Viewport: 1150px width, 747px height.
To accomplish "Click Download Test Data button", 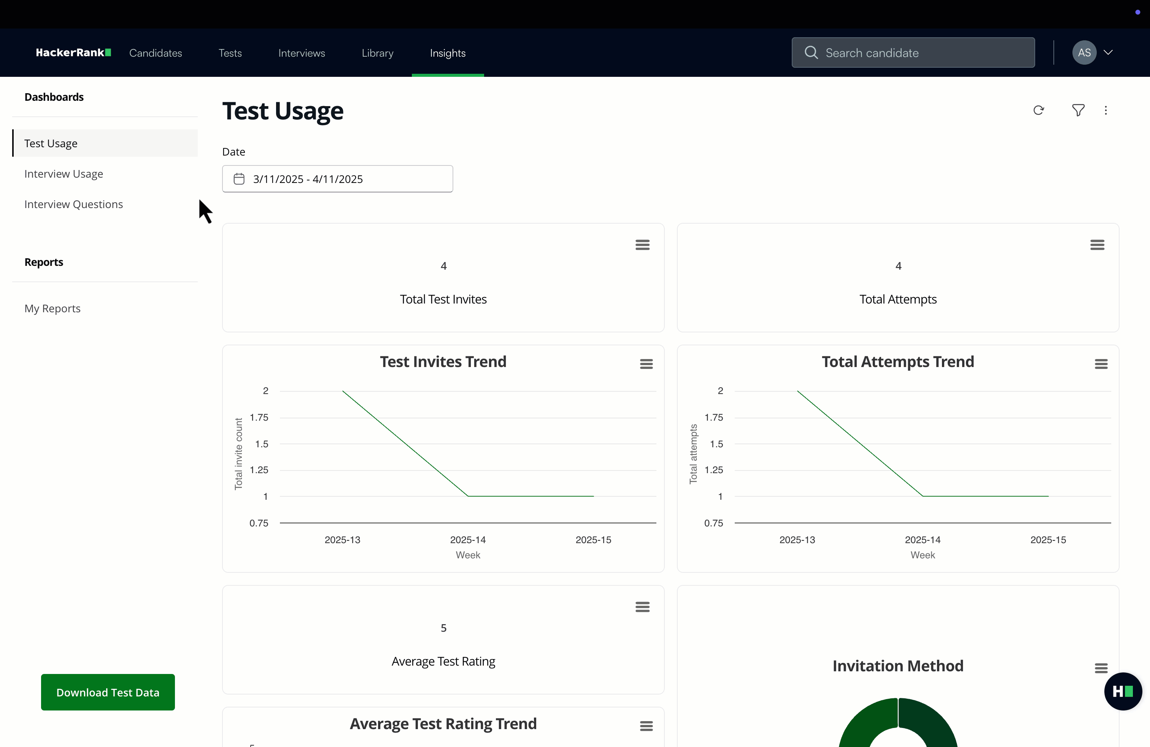I will tap(108, 692).
